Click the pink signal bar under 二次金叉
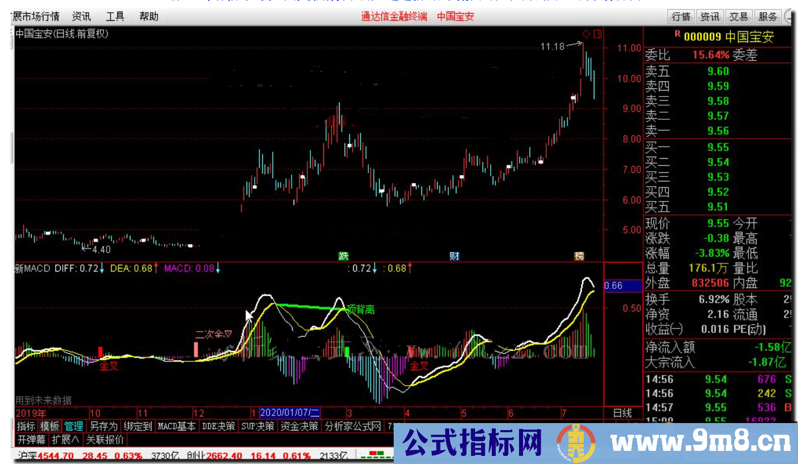 pos(196,350)
